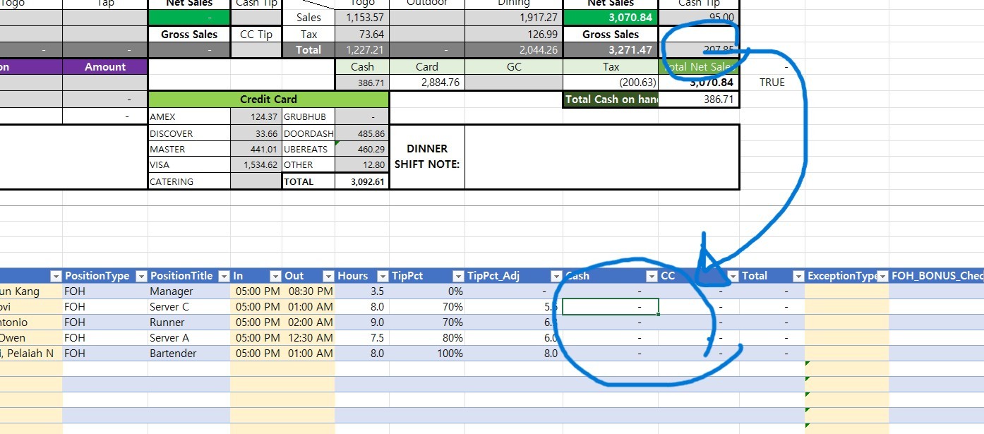Select the Server C position title cell
The height and width of the screenshot is (434, 984).
tap(189, 306)
